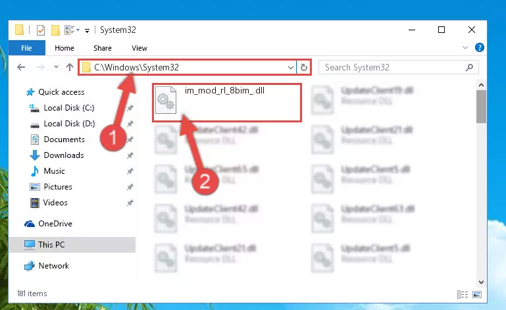Click the address bar path C:\Windows\System32

[136, 67]
